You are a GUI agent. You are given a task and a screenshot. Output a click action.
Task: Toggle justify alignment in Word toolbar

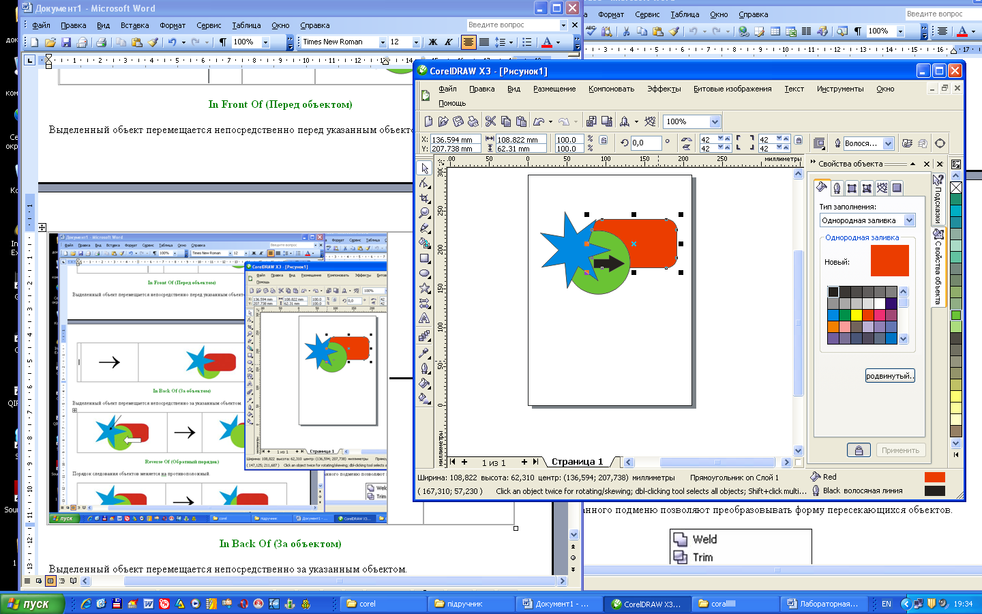[484, 42]
